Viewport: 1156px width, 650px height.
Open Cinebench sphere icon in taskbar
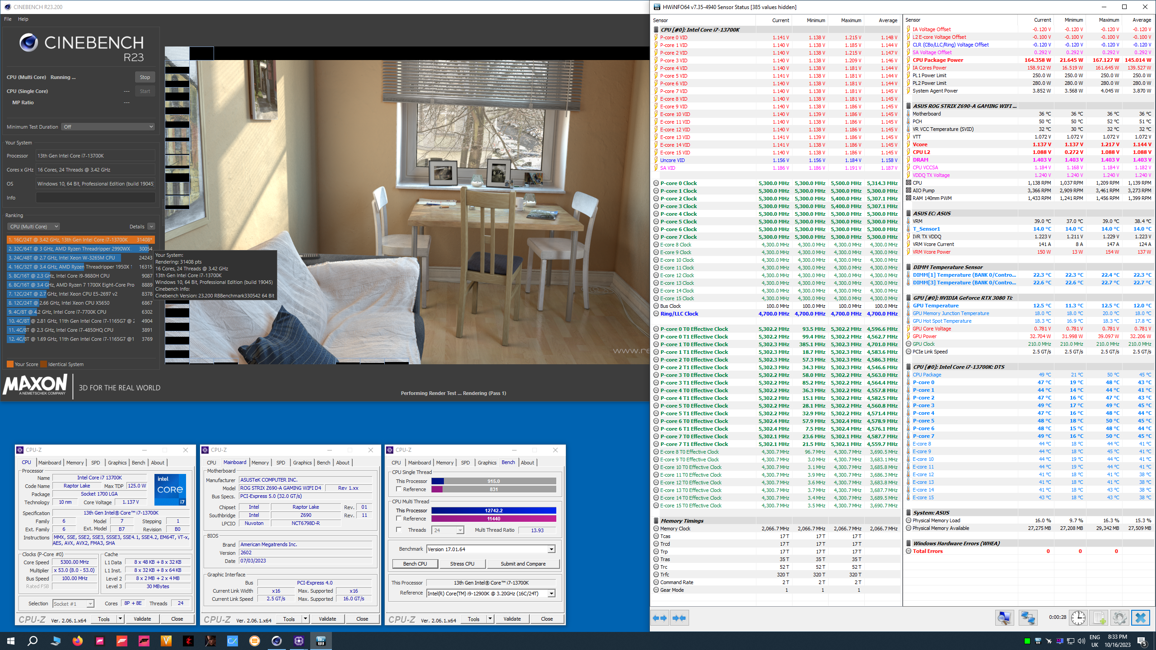(x=276, y=641)
